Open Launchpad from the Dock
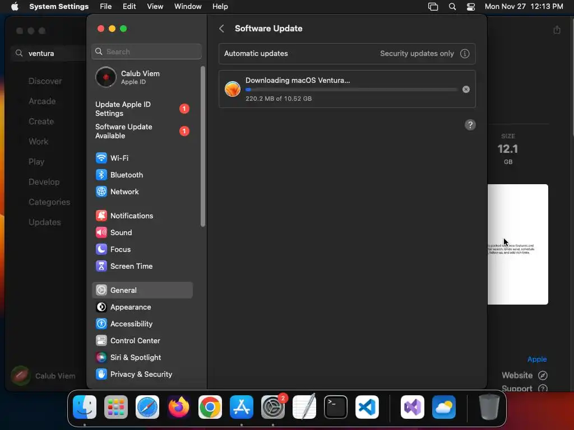Image resolution: width=574 pixels, height=430 pixels. coord(115,407)
